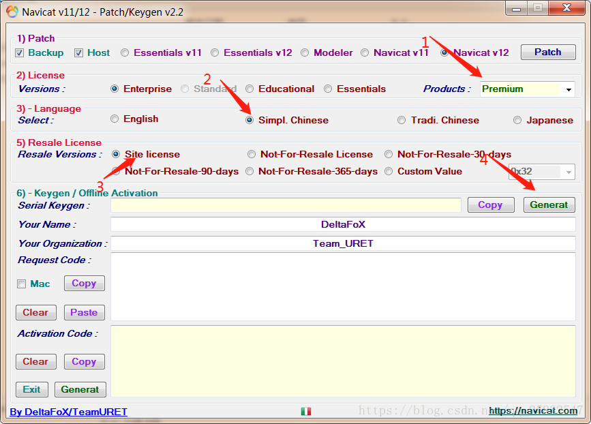Click inside the Request Code text area
Image resolution: width=591 pixels, height=424 pixels.
tap(343, 287)
